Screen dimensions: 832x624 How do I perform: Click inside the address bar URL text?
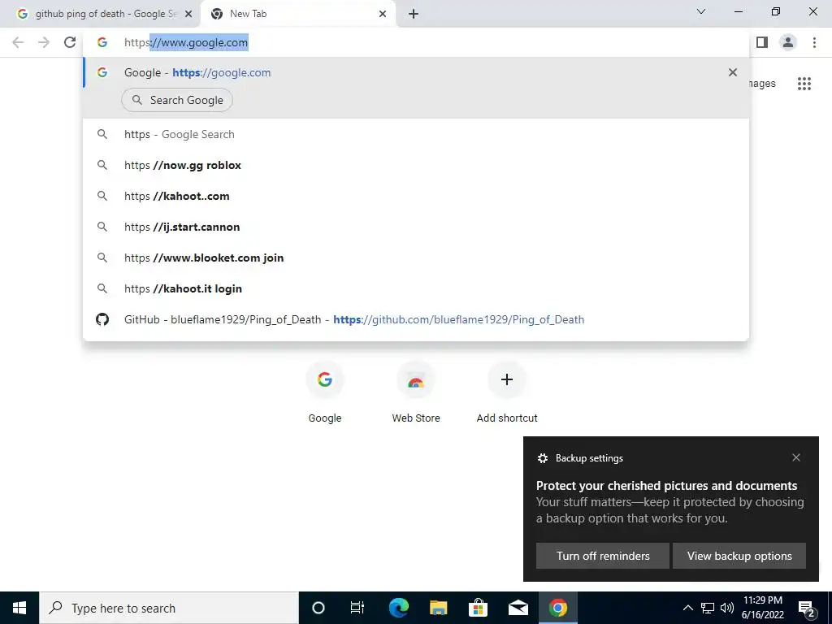coord(186,42)
